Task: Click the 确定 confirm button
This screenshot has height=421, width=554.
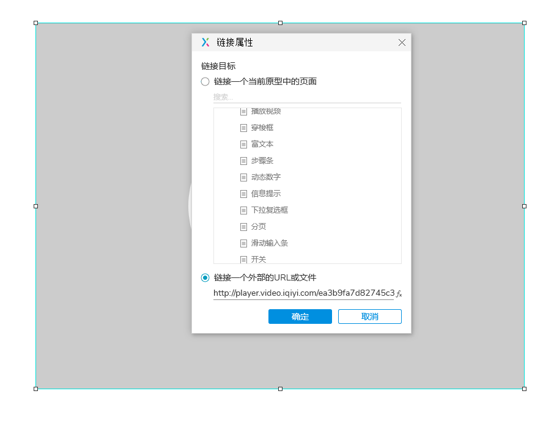Action: click(300, 317)
